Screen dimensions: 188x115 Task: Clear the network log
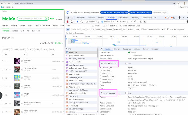72,22
